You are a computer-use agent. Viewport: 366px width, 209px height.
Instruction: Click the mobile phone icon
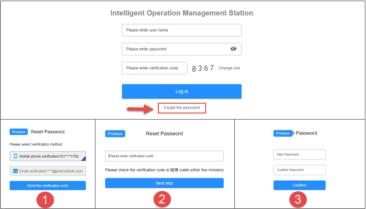pyautogui.click(x=15, y=156)
